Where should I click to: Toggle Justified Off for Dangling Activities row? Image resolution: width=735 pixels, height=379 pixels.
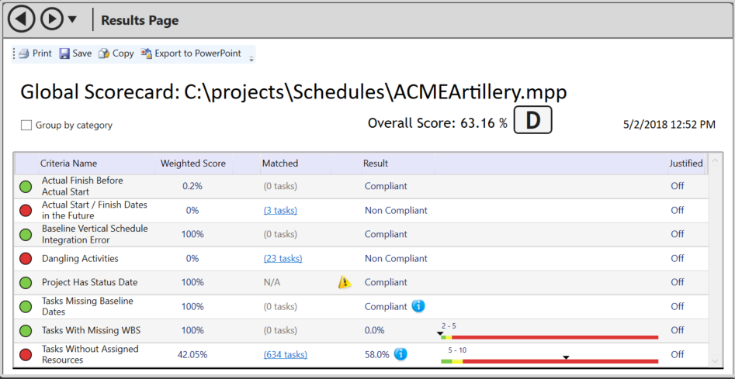point(677,258)
